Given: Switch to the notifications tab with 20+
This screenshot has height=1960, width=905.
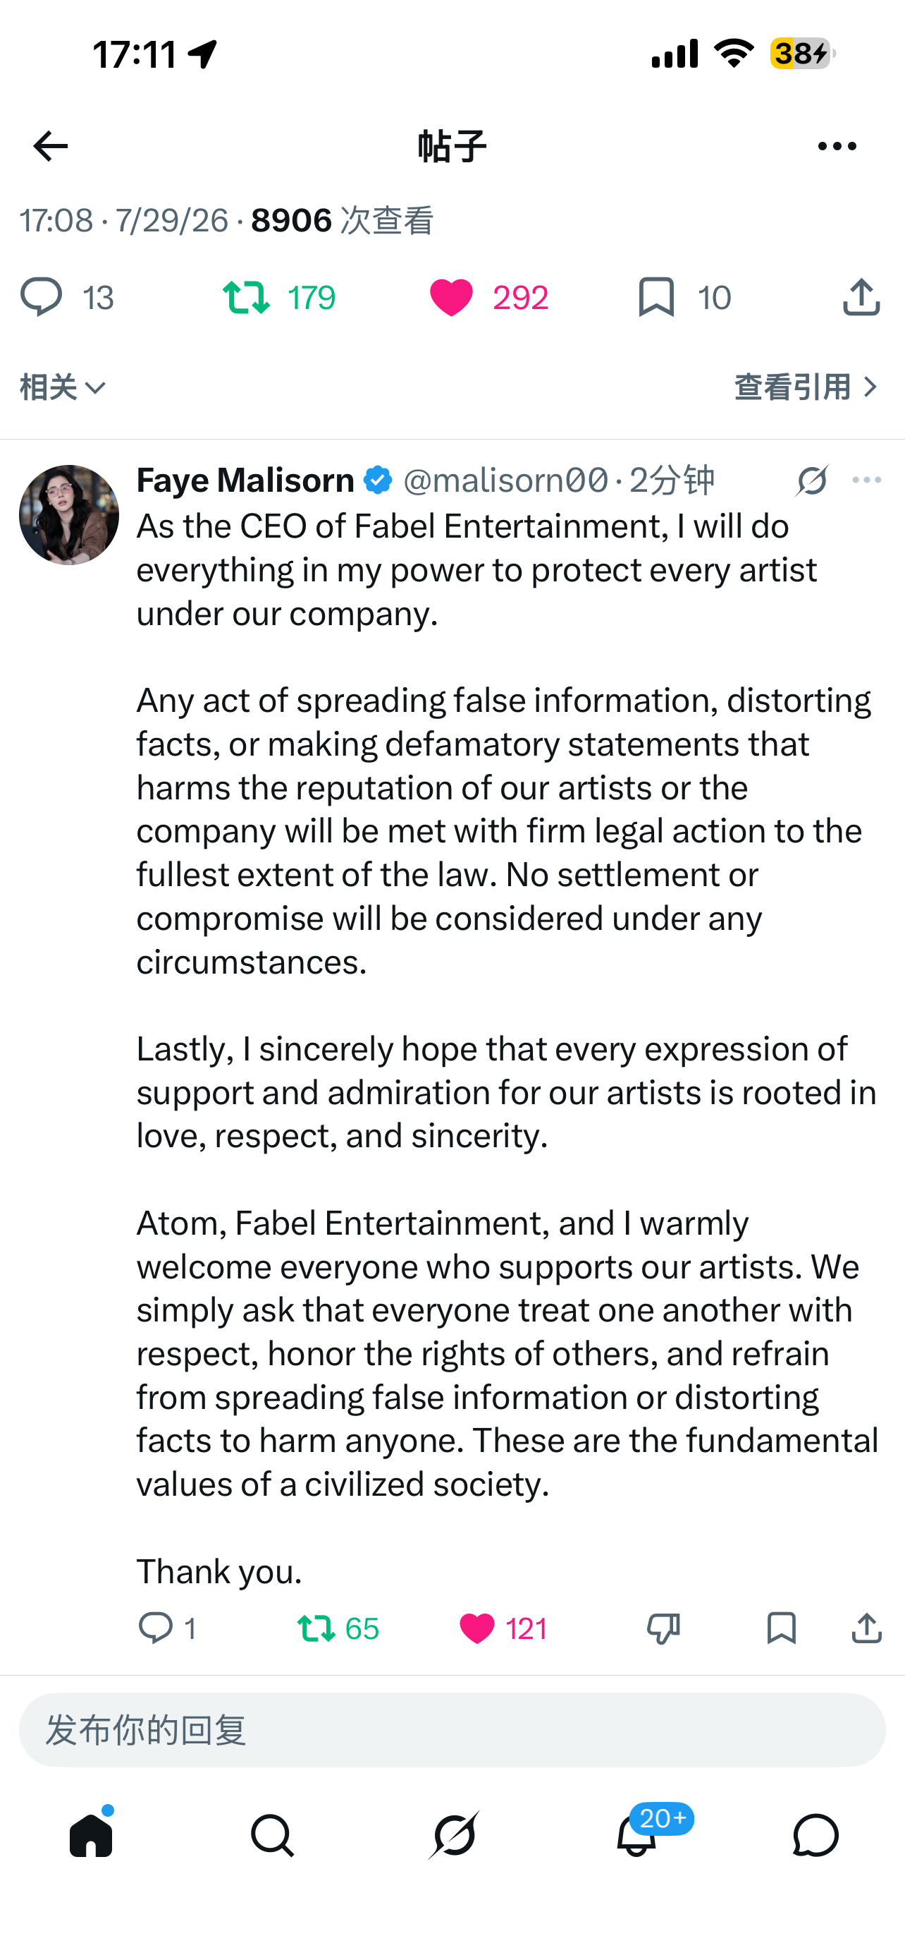Looking at the screenshot, I should pos(636,1834).
